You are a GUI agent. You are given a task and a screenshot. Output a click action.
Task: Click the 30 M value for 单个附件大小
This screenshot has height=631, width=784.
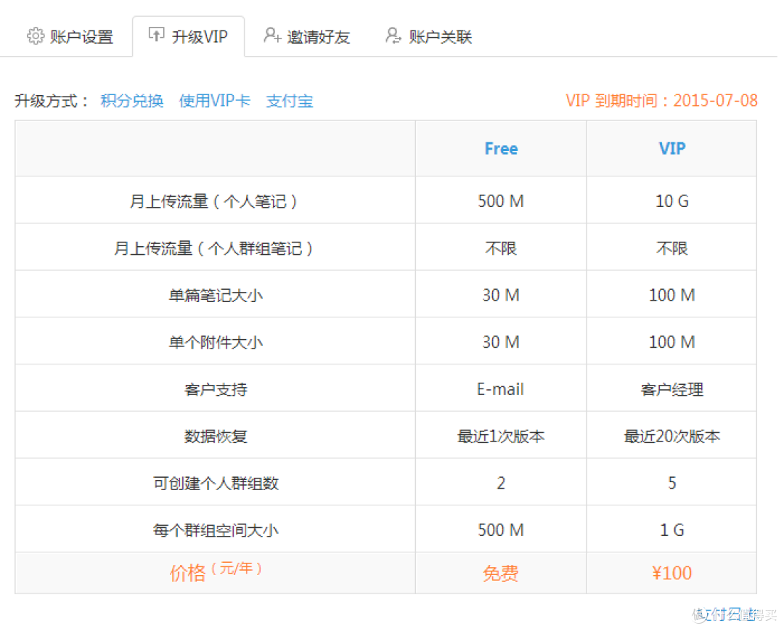point(501,342)
